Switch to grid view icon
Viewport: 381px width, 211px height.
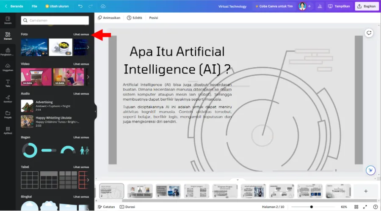pos(356,207)
